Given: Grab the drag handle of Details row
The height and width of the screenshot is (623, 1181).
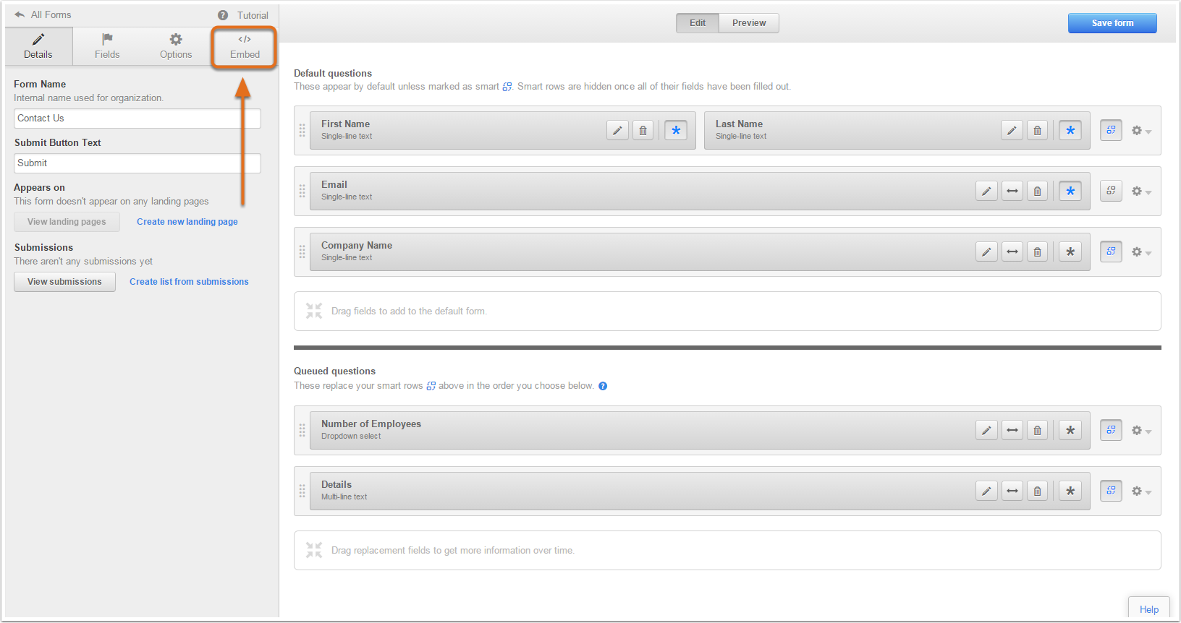Looking at the screenshot, I should [x=302, y=491].
